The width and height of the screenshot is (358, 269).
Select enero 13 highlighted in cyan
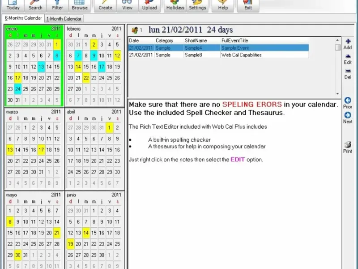(x=41, y=66)
